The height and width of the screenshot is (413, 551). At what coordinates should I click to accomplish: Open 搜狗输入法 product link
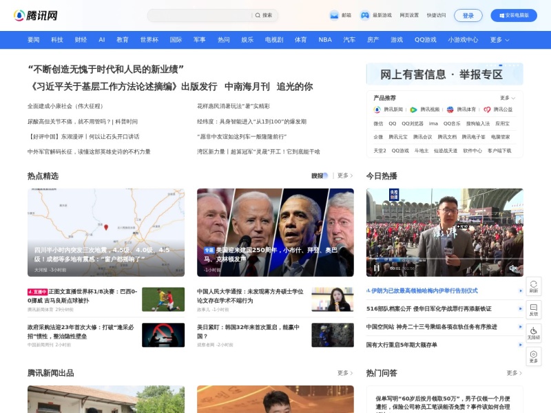(x=478, y=124)
